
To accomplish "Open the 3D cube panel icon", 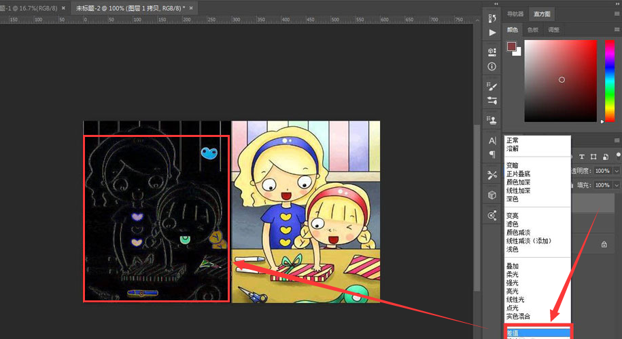I will tap(492, 195).
